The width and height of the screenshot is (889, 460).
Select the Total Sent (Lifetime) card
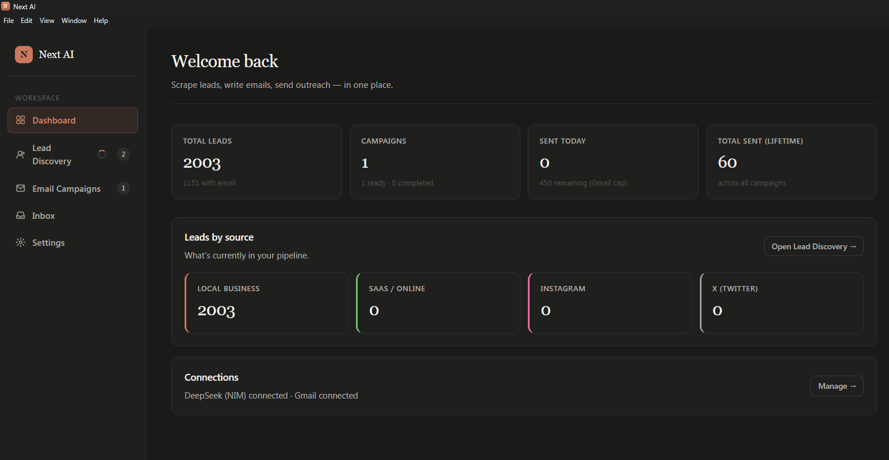click(x=791, y=162)
